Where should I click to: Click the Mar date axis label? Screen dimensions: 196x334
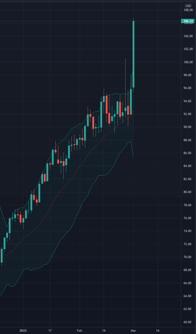pos(133,331)
